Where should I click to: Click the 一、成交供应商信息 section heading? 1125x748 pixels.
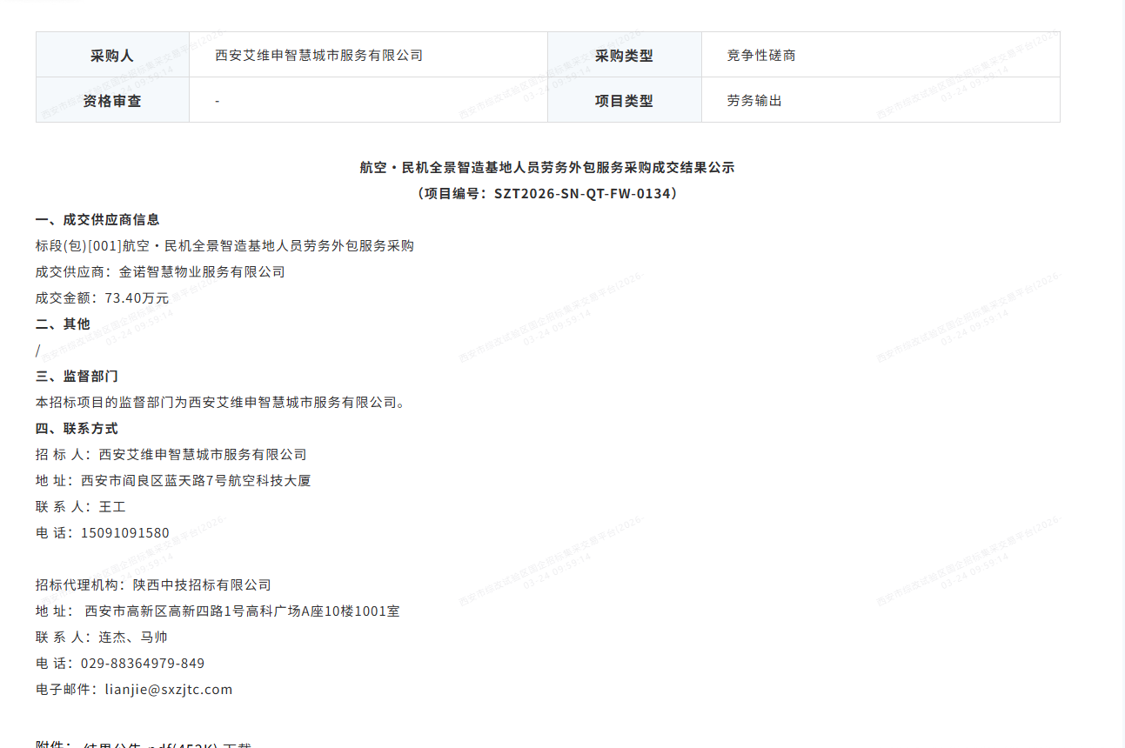tap(97, 220)
